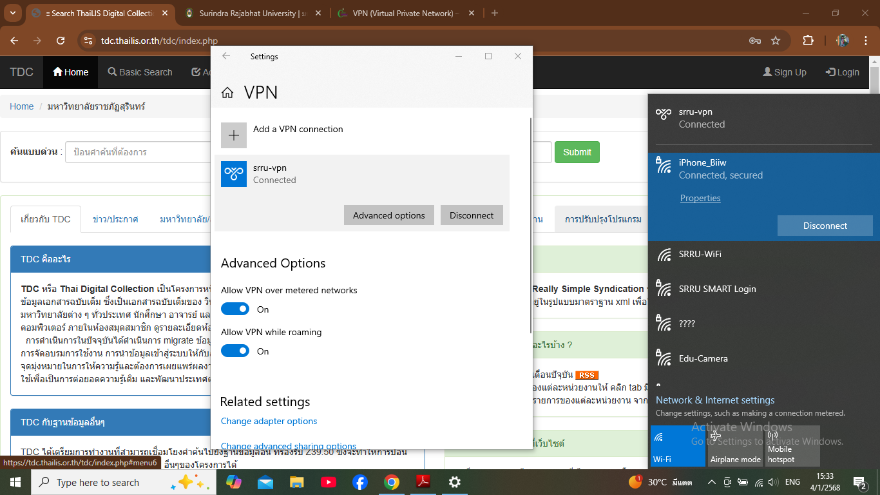
Task: Open Basic Search in TDC navbar
Action: (140, 72)
